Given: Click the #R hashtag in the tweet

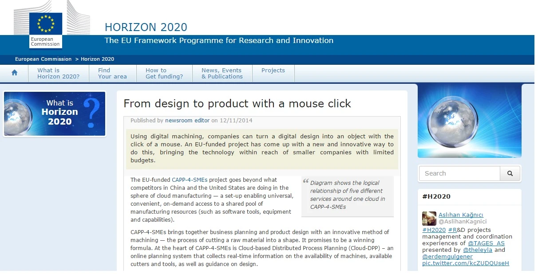Looking at the screenshot, I should point(452,230).
